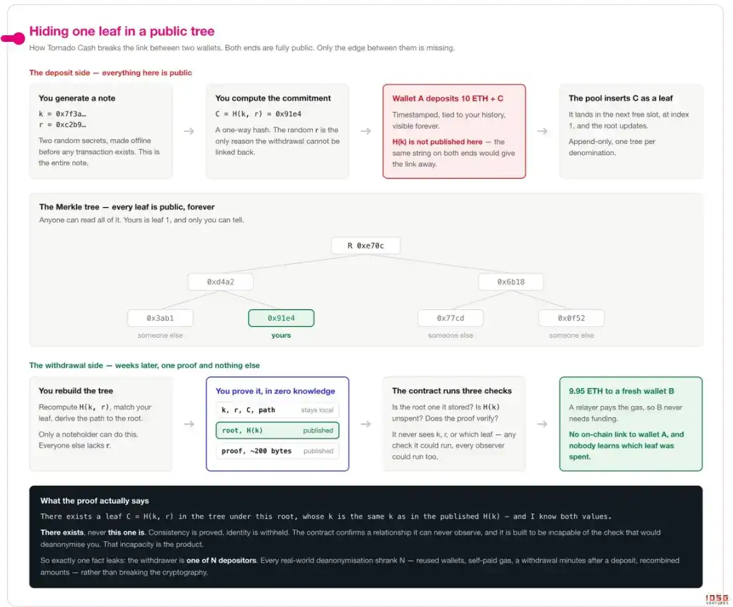This screenshot has height=607, width=733.
Task: Click the line "Anyone can read all of it"
Action: pos(141,220)
